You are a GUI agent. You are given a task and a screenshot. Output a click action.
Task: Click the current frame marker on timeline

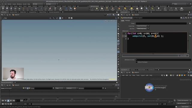pos(25,100)
